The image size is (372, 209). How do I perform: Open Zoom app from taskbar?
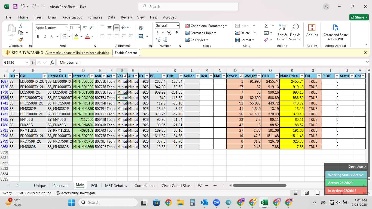click(217, 202)
